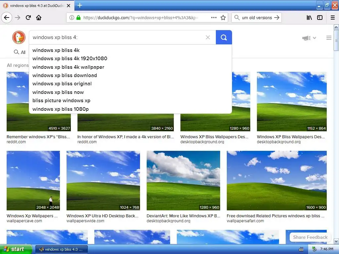Open DuckDuckGo side menu icon
This screenshot has width=339, height=254.
(x=329, y=38)
